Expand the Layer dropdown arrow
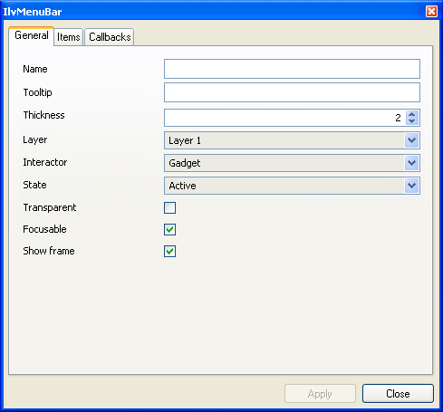This screenshot has height=412, width=443. 411,140
